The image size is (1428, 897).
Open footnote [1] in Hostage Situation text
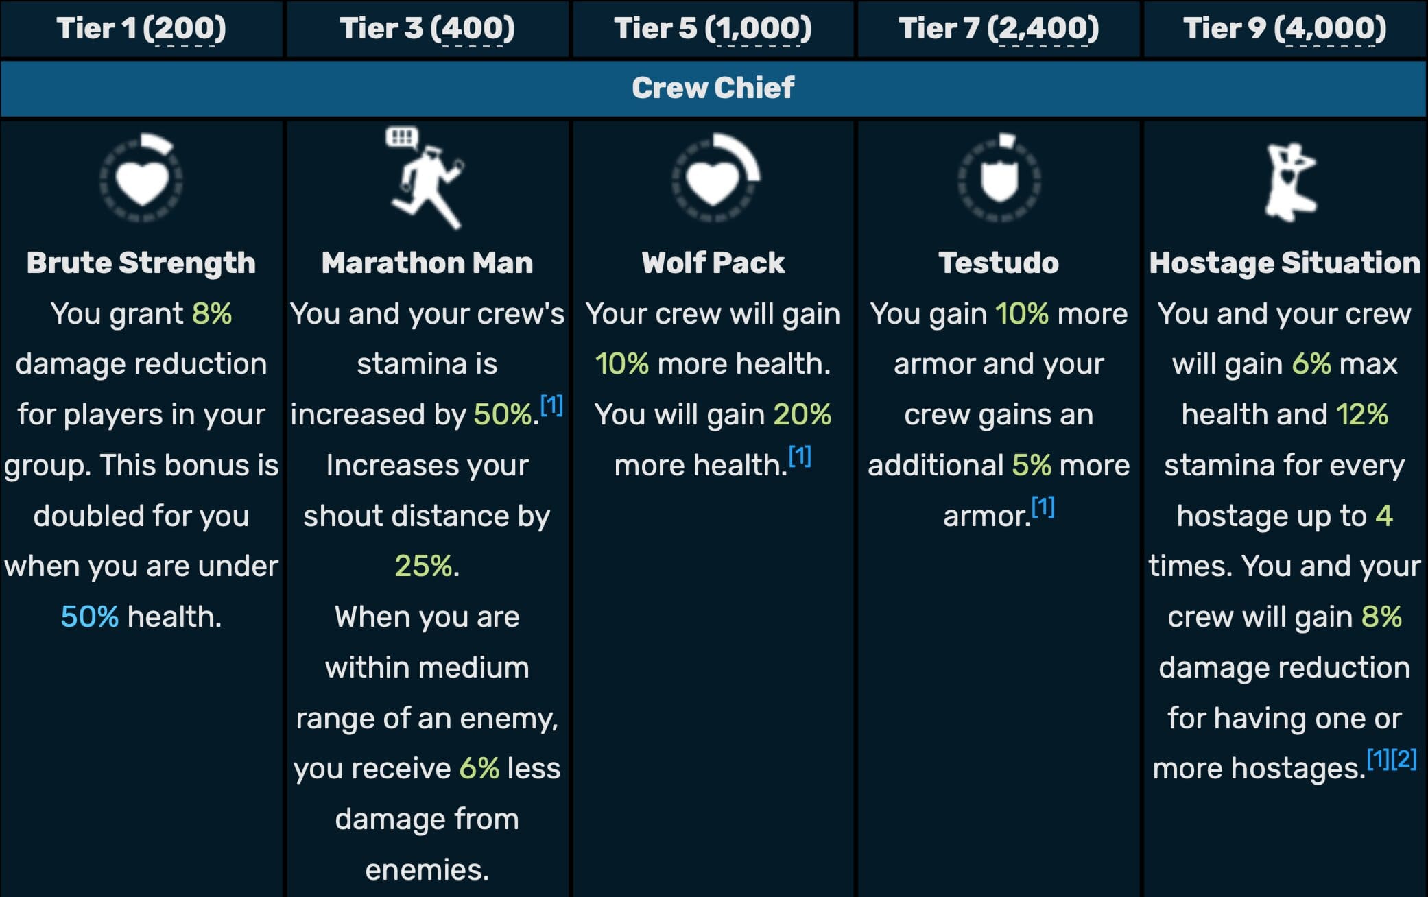pos(1379,758)
